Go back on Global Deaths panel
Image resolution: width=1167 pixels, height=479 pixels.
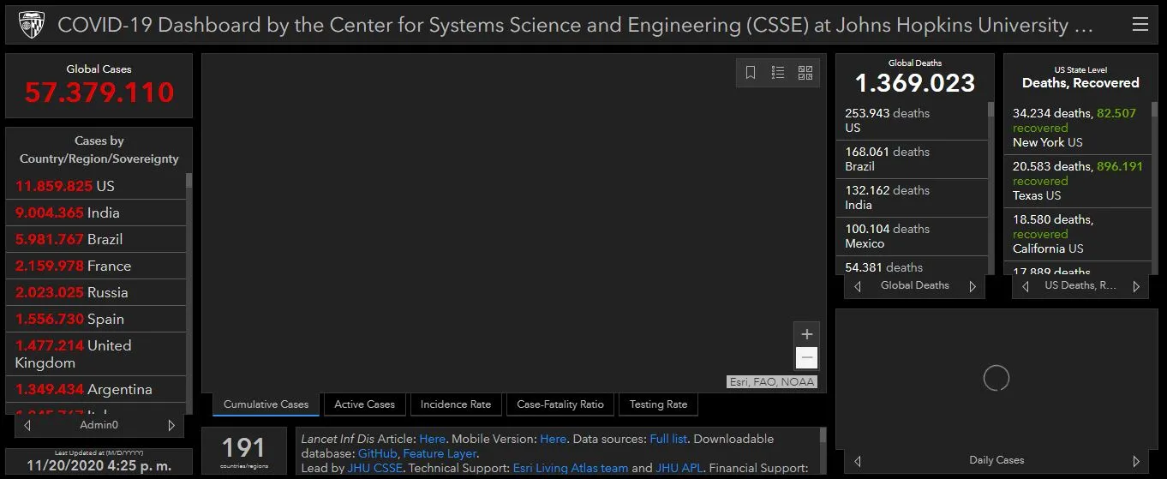(x=858, y=286)
